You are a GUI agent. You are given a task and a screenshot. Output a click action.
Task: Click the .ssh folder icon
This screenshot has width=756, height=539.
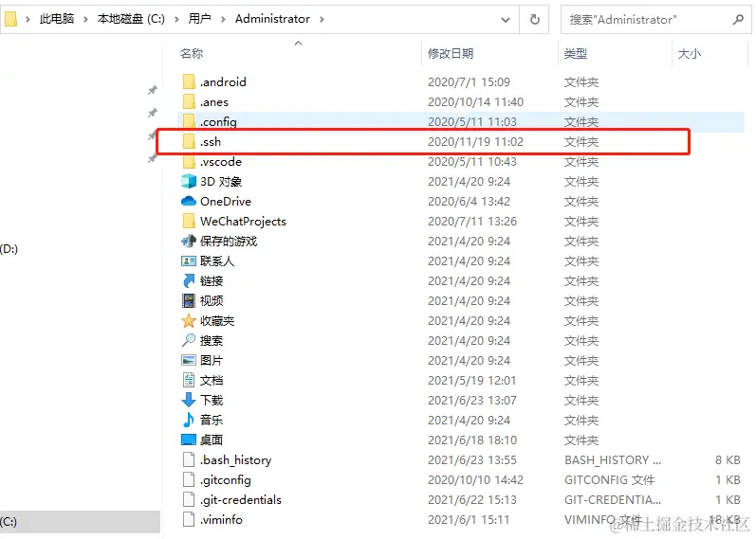pyautogui.click(x=189, y=141)
